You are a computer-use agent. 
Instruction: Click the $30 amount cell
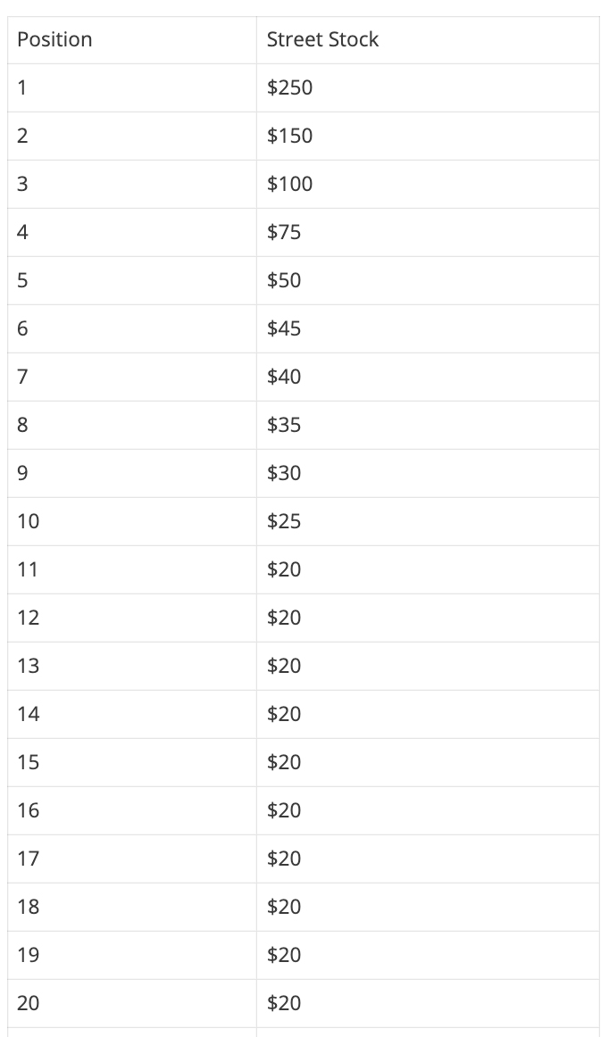click(428, 474)
